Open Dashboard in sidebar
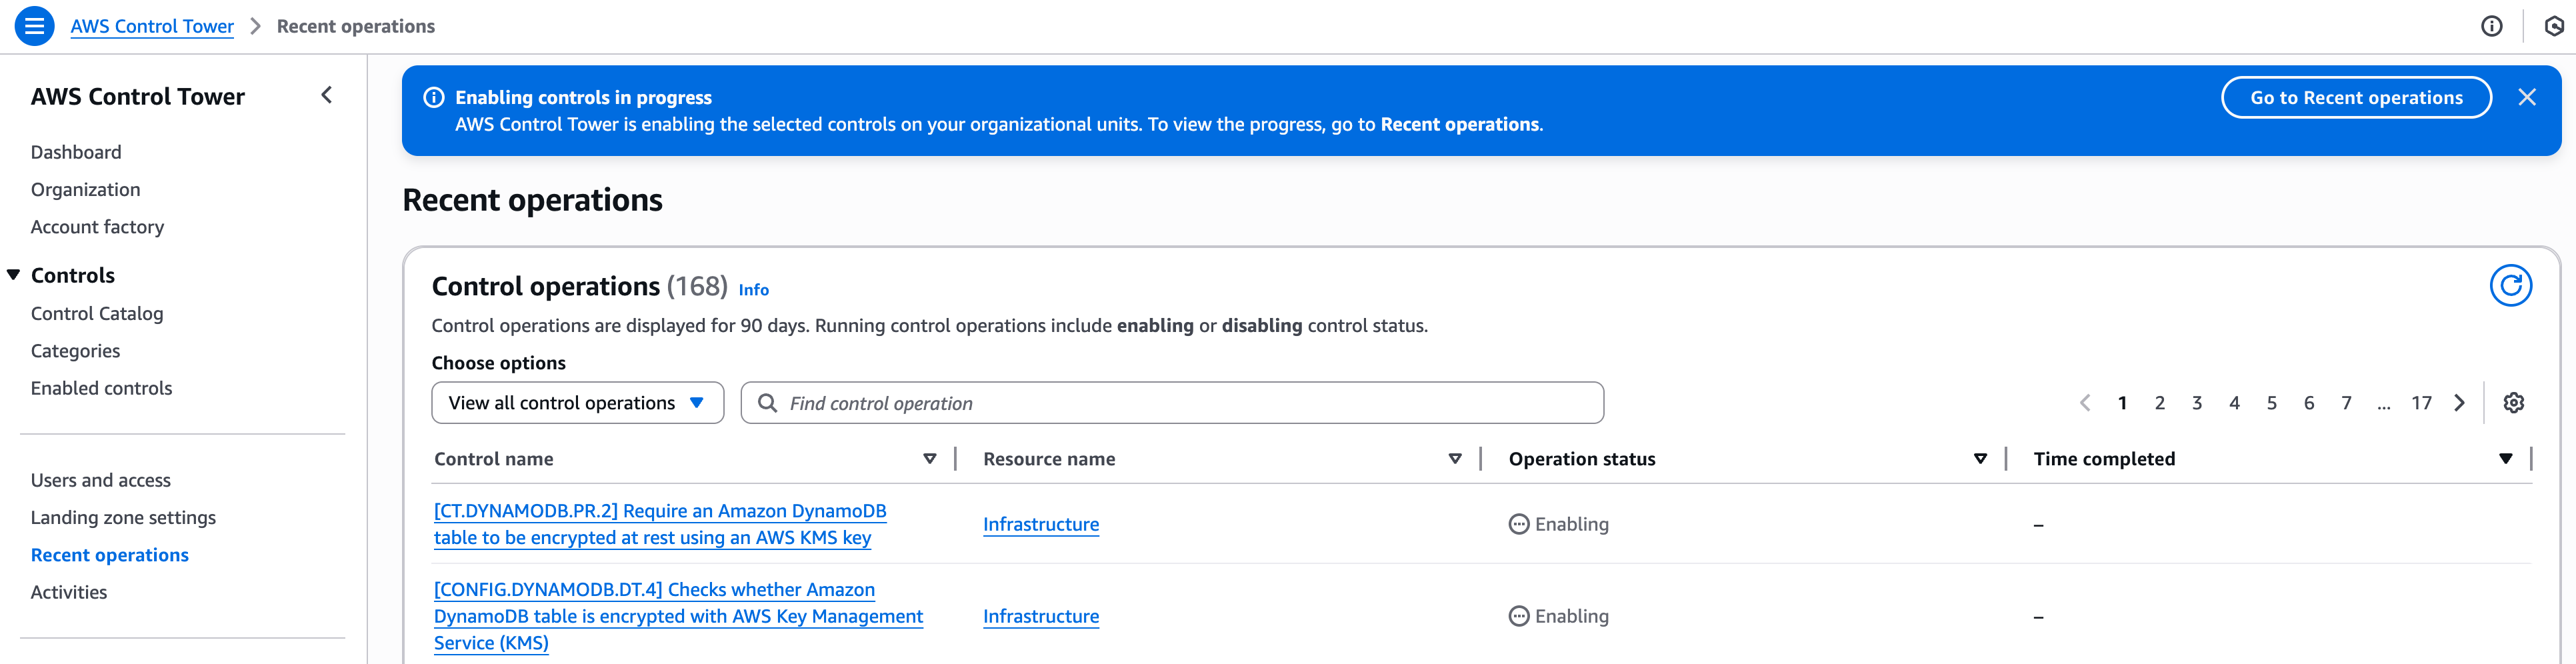The width and height of the screenshot is (2576, 664). pyautogui.click(x=76, y=152)
